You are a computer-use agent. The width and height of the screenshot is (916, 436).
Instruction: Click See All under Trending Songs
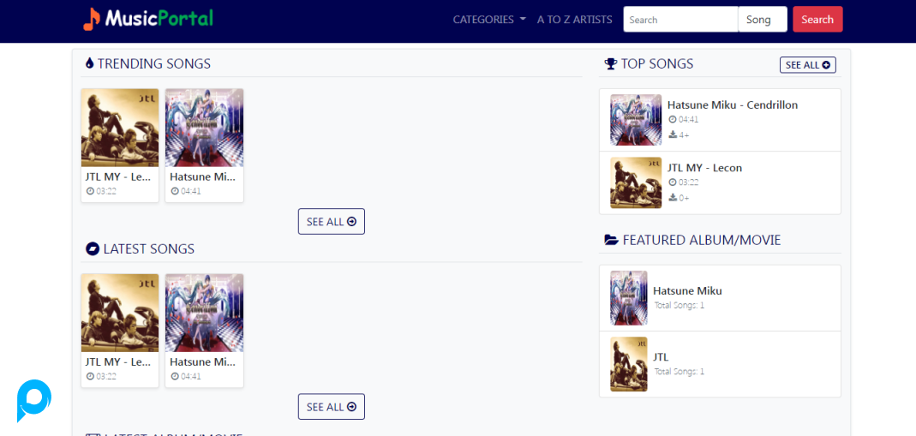coord(332,221)
